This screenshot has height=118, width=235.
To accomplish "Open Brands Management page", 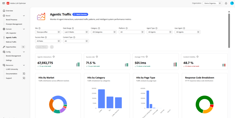I will point(13,56).
